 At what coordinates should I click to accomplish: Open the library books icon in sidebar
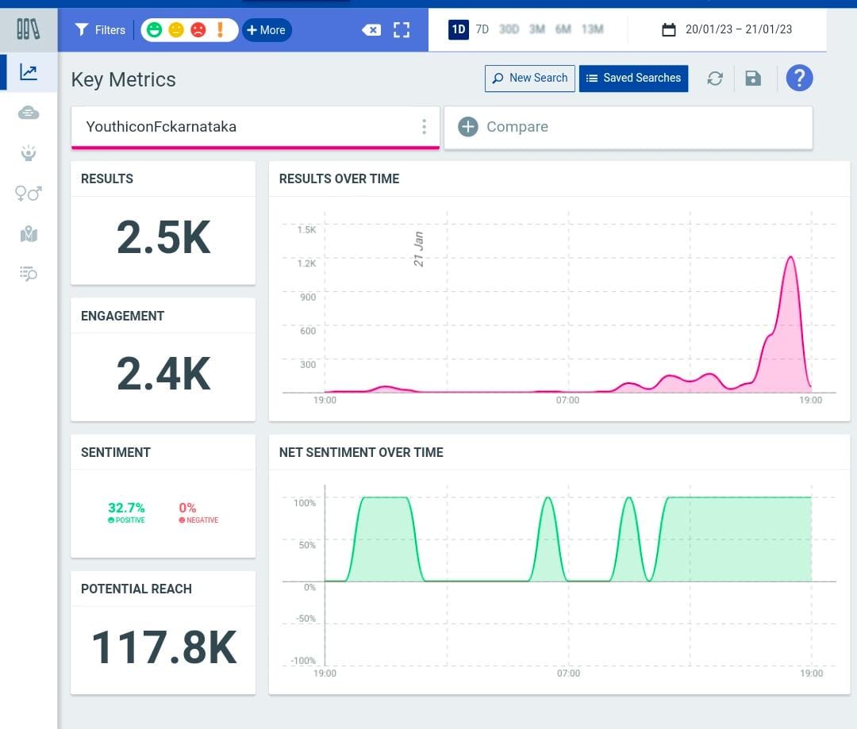[28, 29]
